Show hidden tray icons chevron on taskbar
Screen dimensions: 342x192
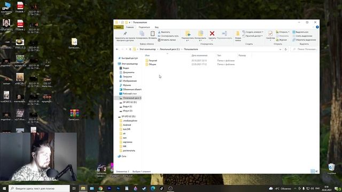point(295,188)
